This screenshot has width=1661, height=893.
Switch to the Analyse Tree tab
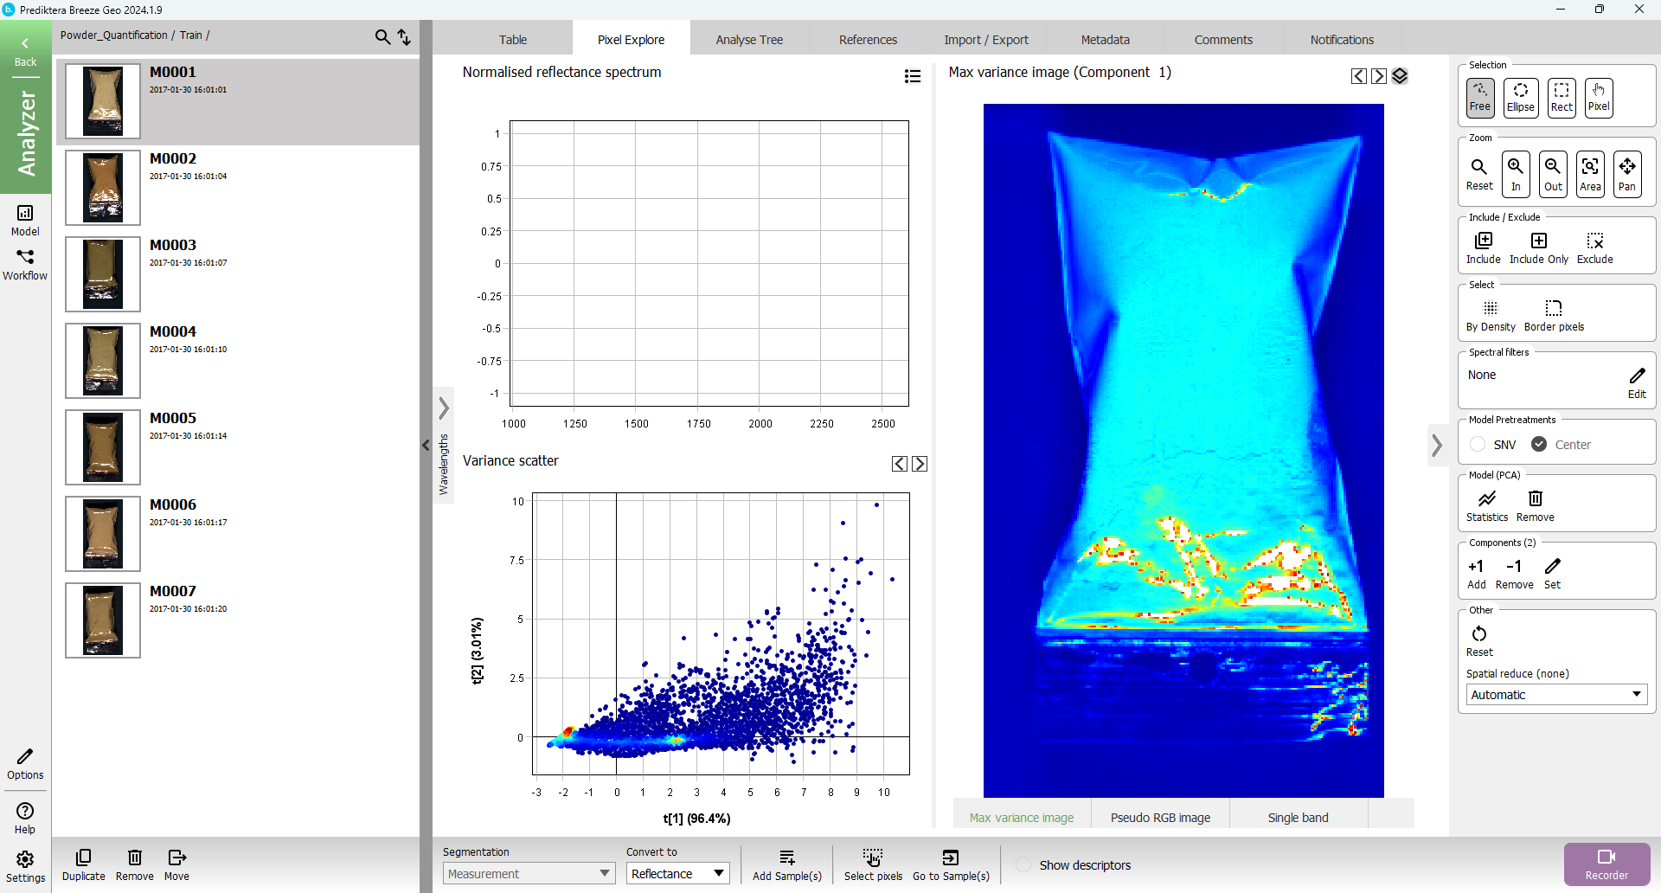[x=749, y=40]
